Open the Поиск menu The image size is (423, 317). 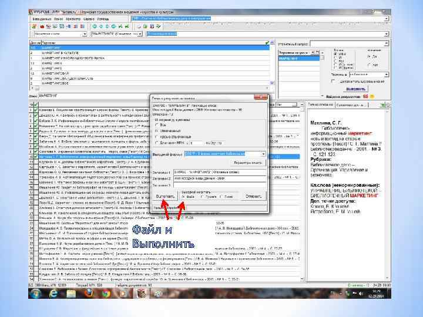(58, 19)
